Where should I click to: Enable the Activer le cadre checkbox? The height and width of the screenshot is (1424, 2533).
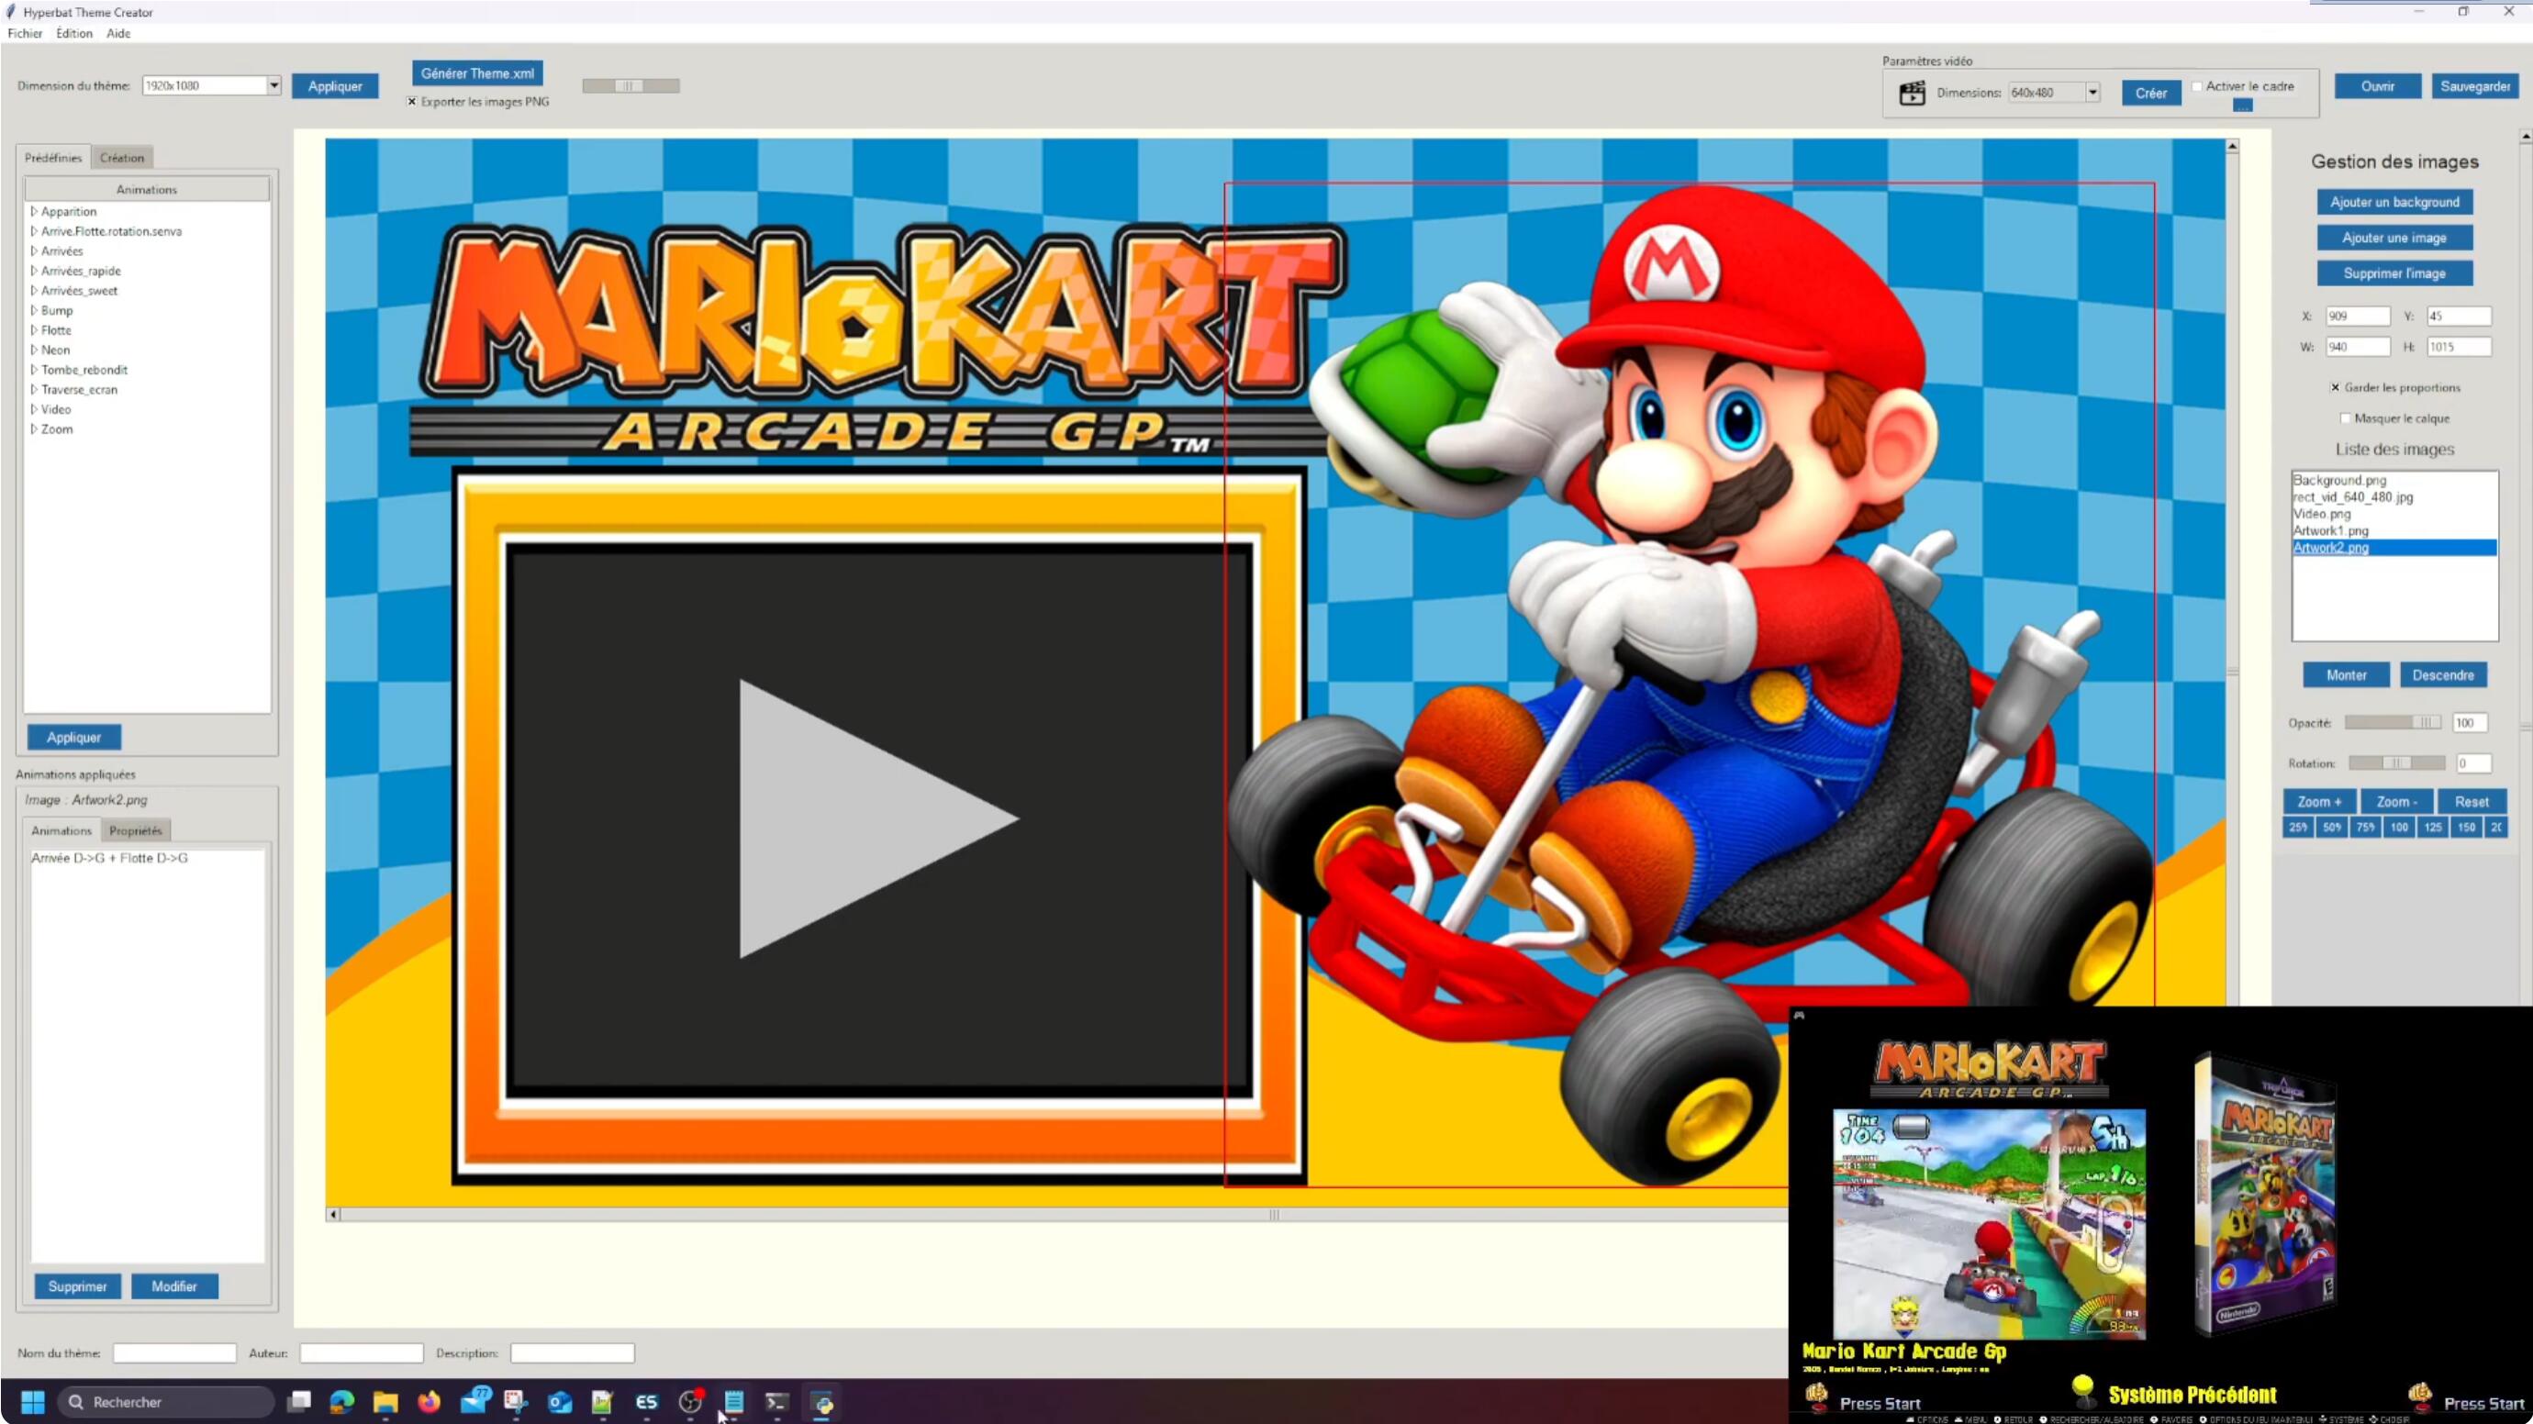(2197, 86)
